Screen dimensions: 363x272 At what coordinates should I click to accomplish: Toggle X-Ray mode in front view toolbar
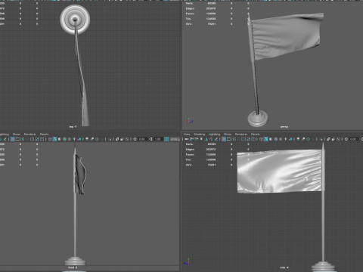[x=117, y=139]
